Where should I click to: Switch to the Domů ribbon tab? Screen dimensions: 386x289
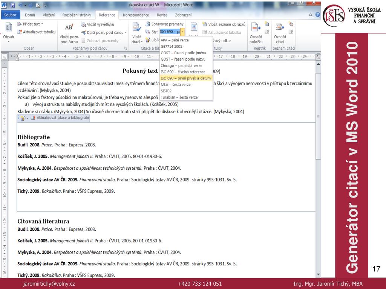click(x=30, y=15)
